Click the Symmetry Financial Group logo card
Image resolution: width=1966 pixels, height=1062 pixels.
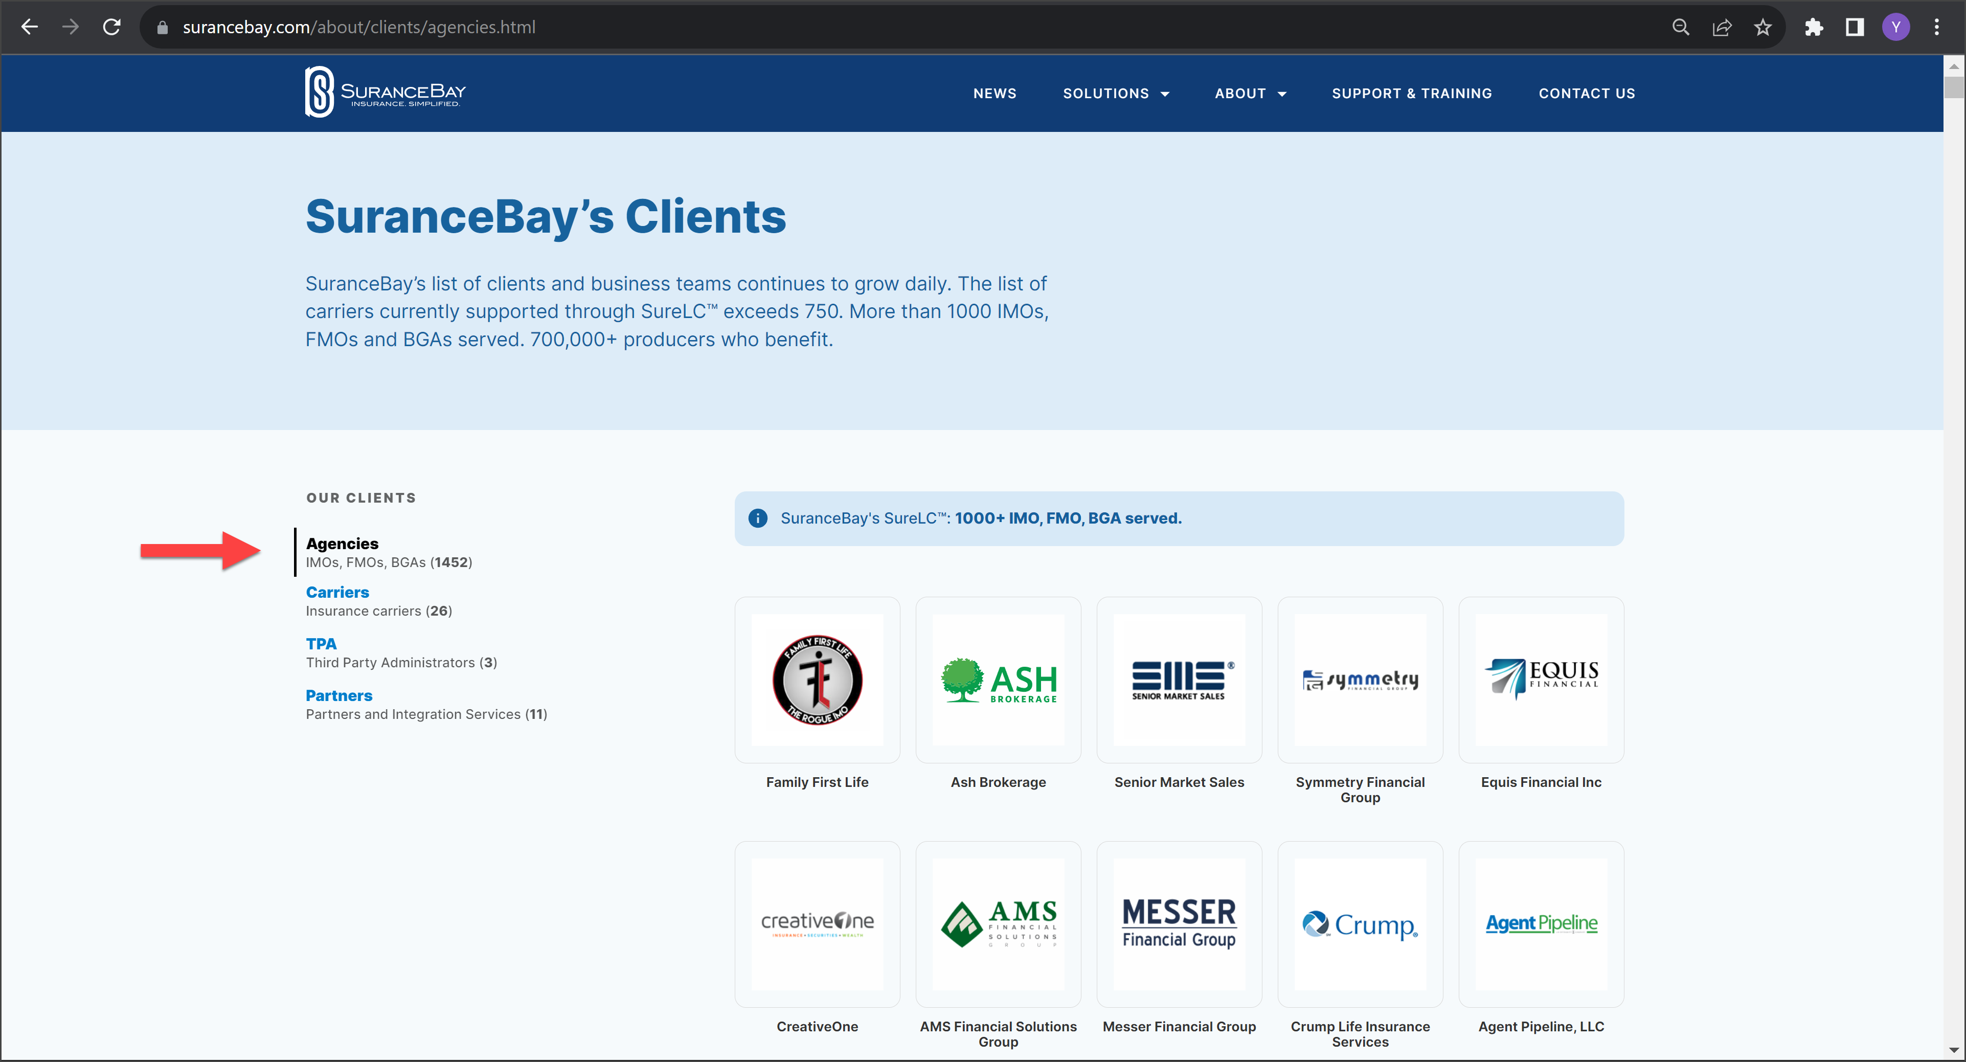[x=1360, y=680]
